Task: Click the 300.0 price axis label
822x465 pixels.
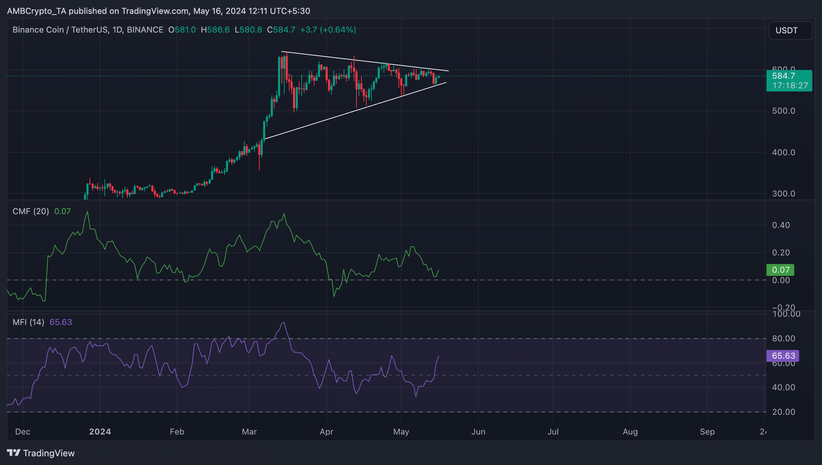Action: [x=783, y=194]
